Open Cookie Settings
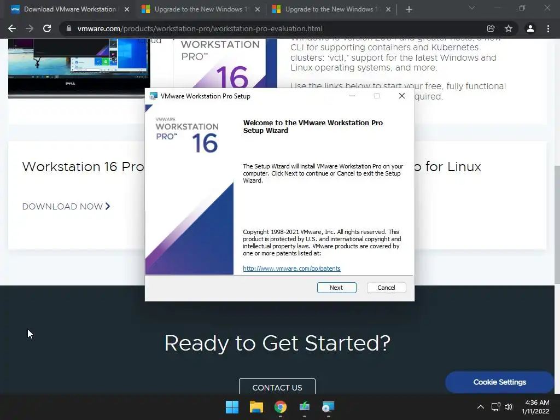This screenshot has height=420, width=560. click(x=499, y=382)
